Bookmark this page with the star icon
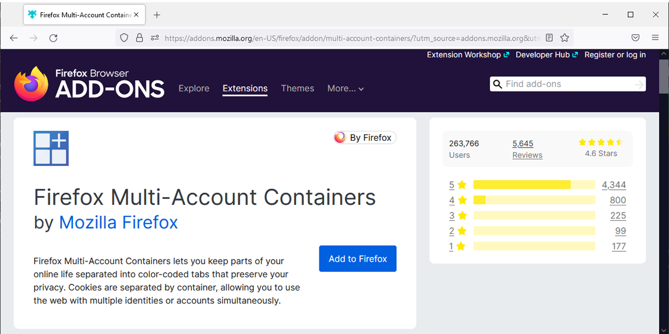Screen dimensions: 669x334 pyautogui.click(x=565, y=38)
